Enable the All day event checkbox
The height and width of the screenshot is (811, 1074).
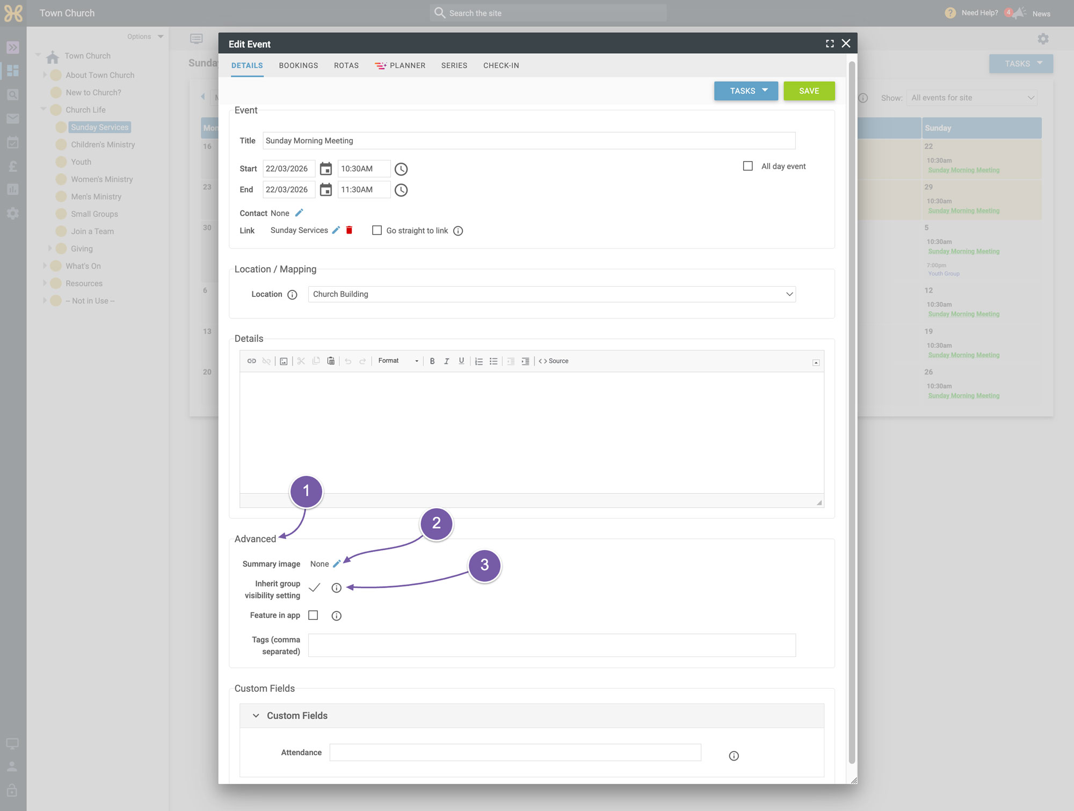[x=748, y=166]
